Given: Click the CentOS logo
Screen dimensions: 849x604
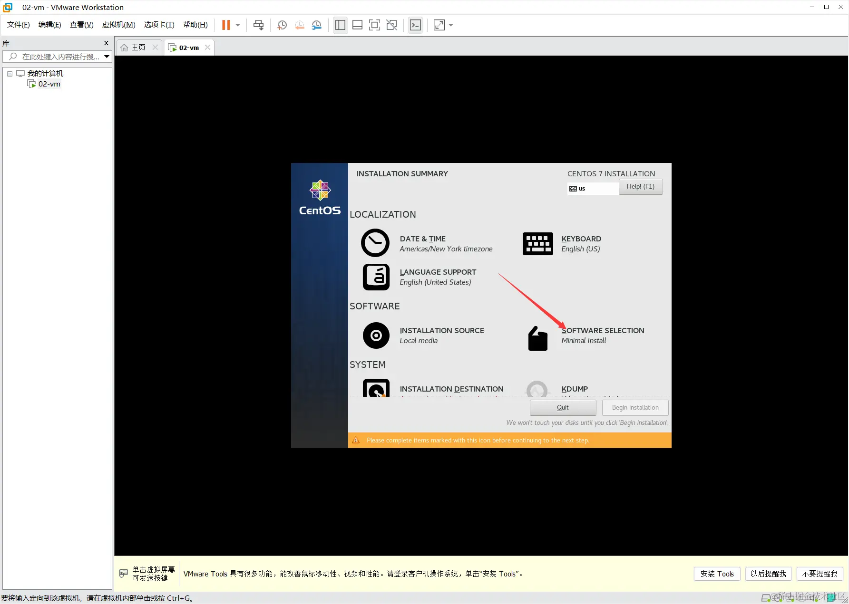Looking at the screenshot, I should [x=320, y=198].
